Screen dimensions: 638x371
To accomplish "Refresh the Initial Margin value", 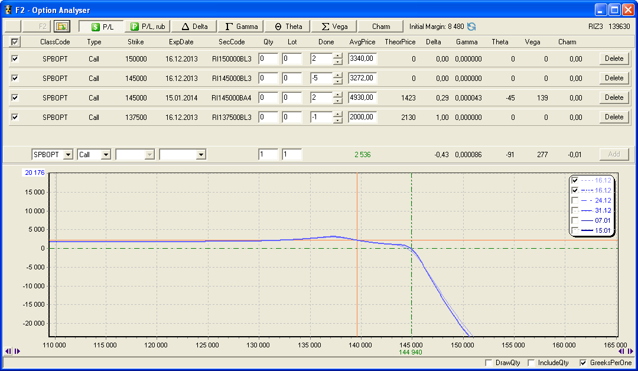I will 471,27.
